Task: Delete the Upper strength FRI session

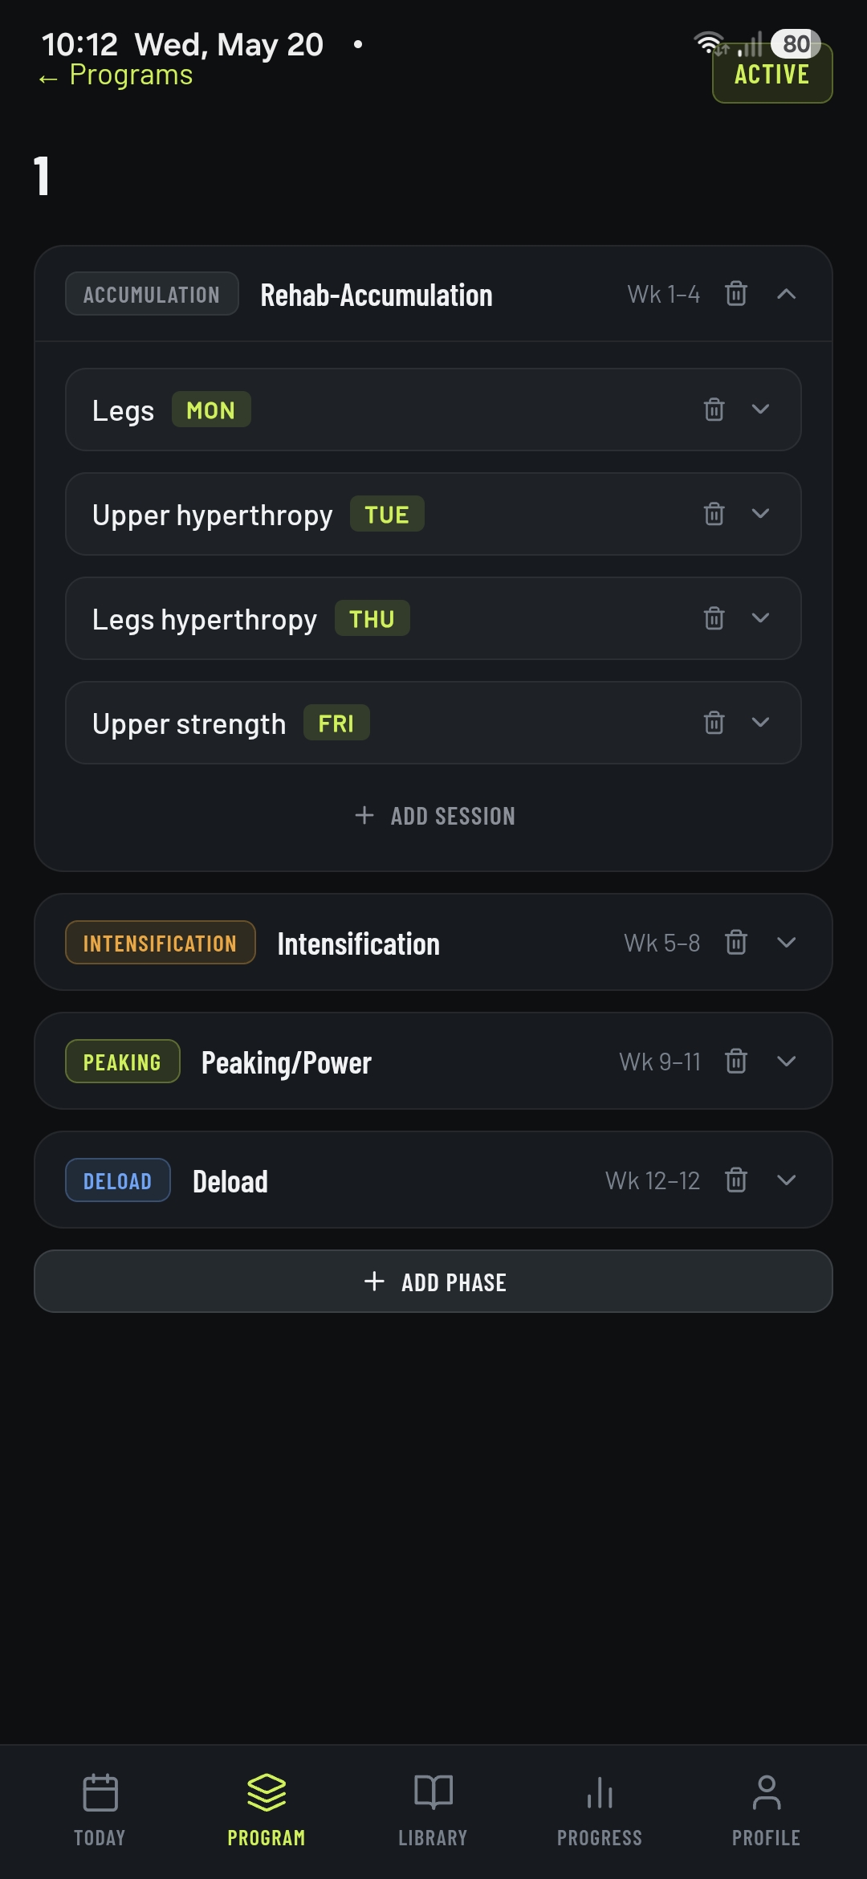Action: [x=714, y=723]
